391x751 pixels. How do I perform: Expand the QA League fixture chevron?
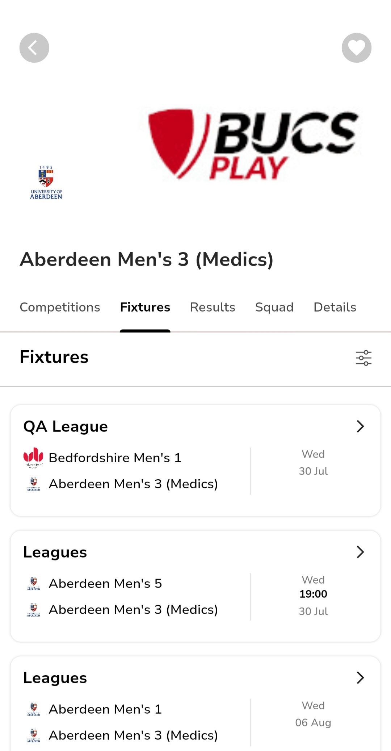tap(360, 426)
